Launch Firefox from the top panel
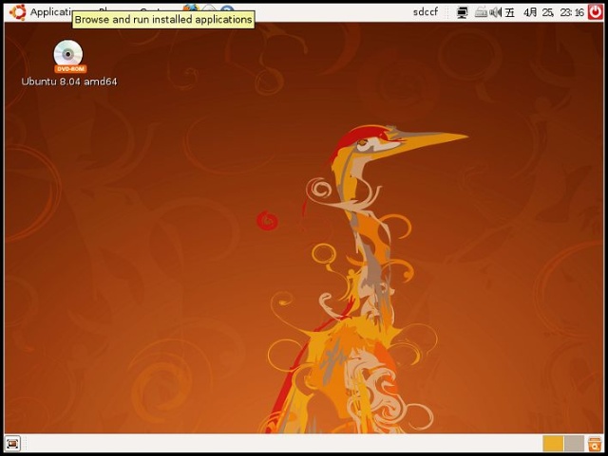This screenshot has width=608, height=456. [191, 8]
